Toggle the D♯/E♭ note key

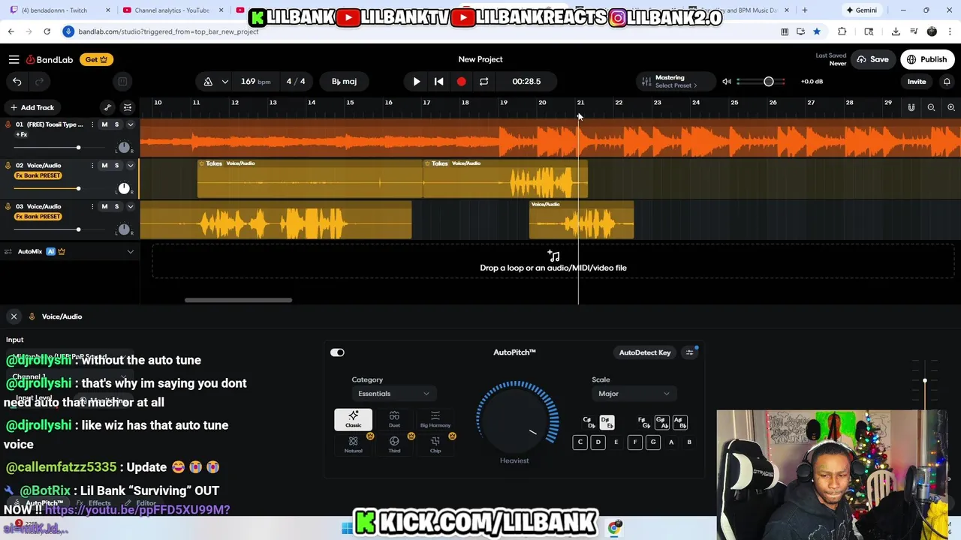click(607, 423)
